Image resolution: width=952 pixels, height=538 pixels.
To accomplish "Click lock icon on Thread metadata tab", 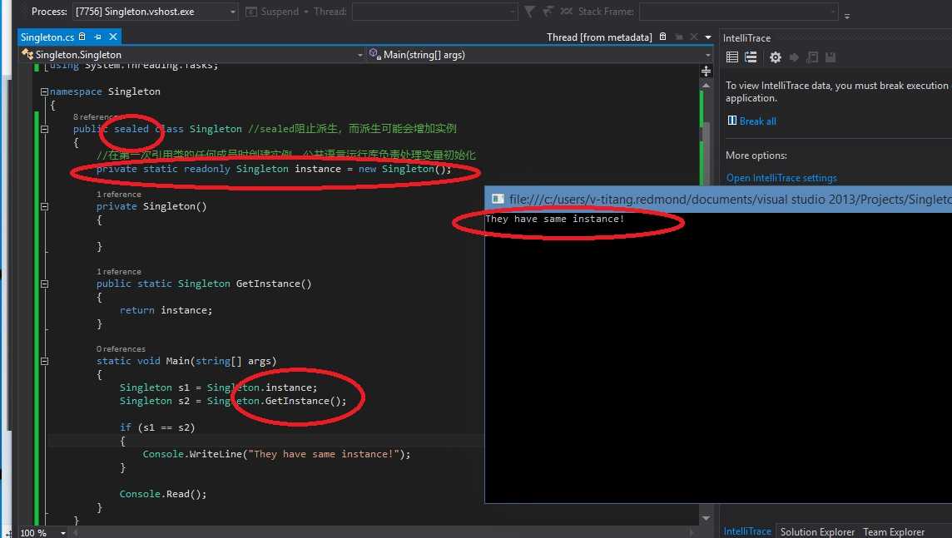I will click(663, 37).
